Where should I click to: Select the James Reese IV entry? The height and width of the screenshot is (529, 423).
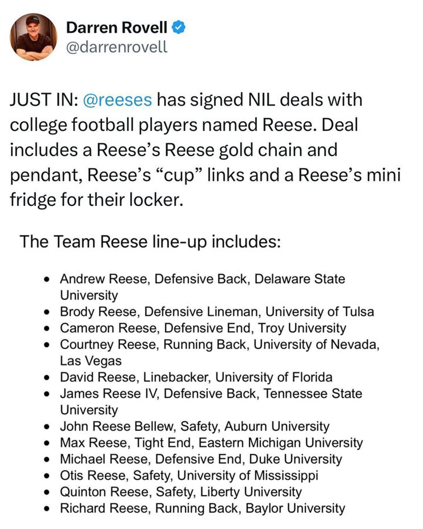click(211, 393)
